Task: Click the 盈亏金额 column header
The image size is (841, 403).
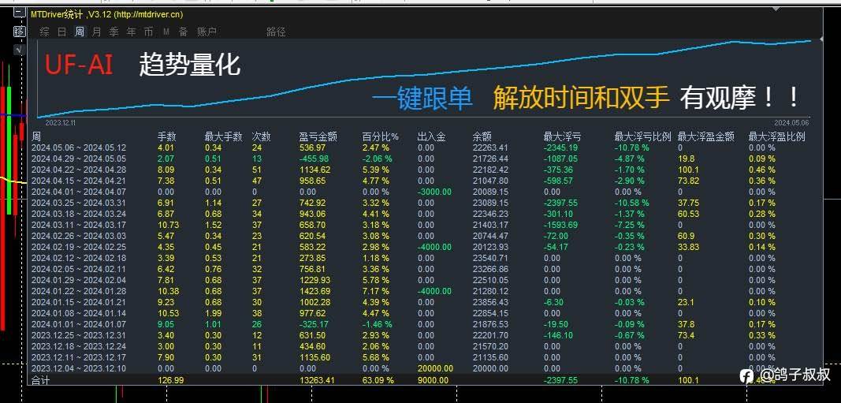Action: 318,137
